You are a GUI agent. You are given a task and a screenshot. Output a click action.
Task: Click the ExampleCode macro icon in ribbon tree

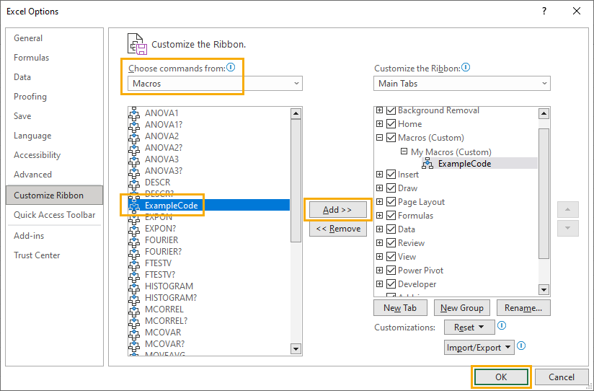(427, 164)
